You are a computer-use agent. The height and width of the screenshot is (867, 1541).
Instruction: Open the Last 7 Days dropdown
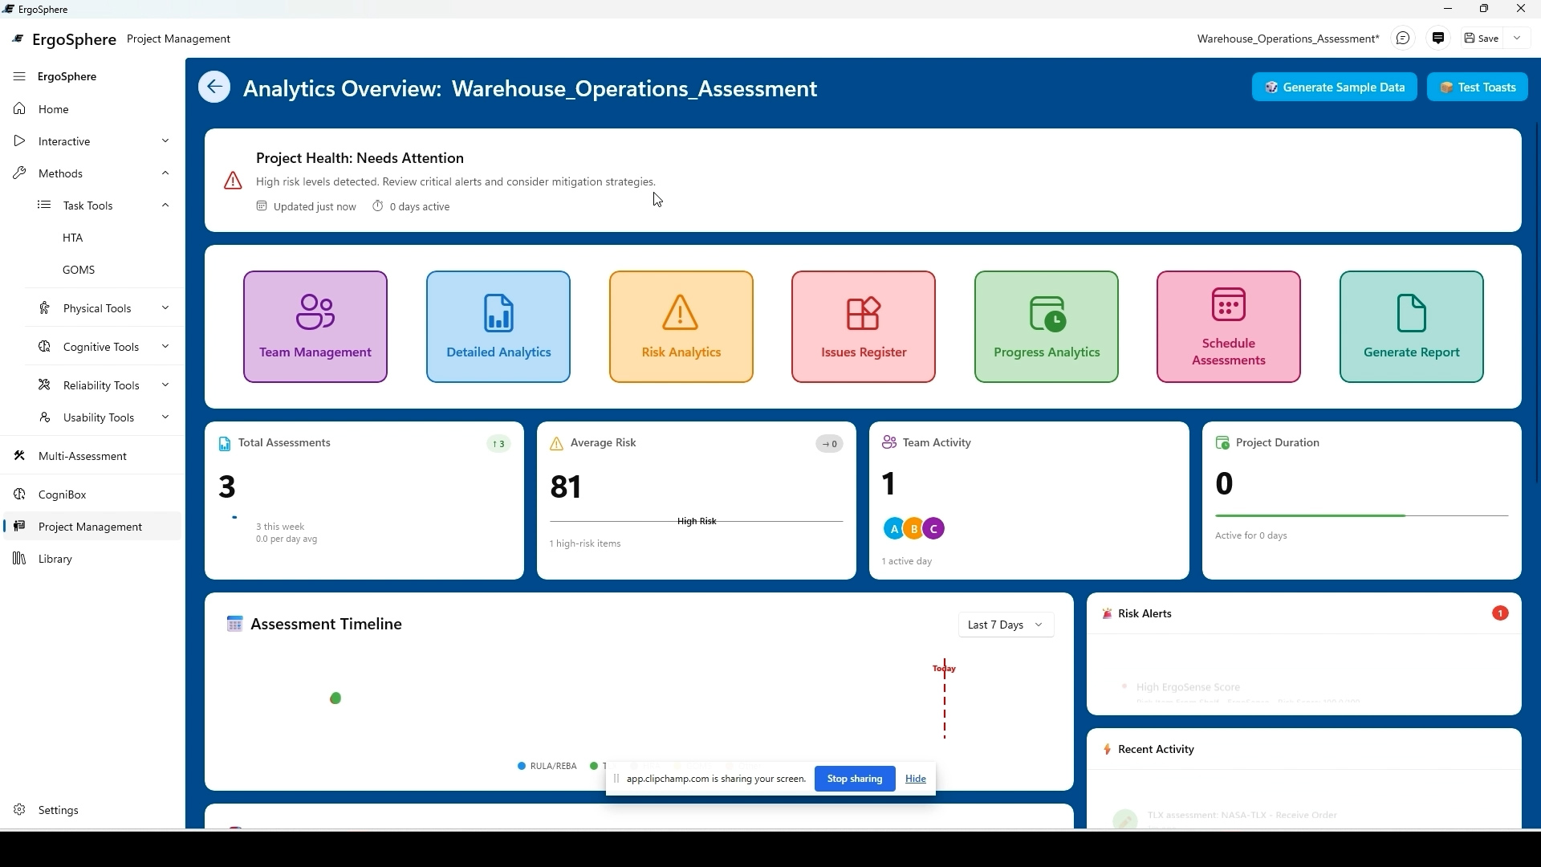point(1006,625)
